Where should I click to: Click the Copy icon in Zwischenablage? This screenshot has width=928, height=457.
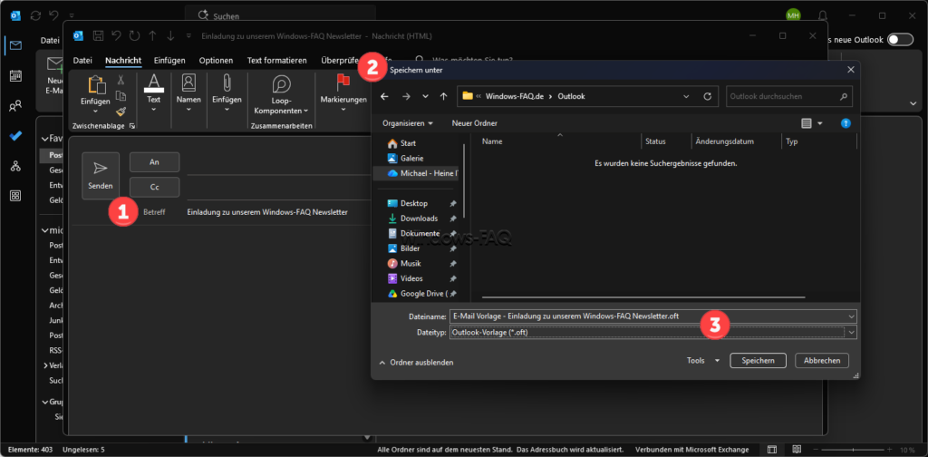coord(121,96)
